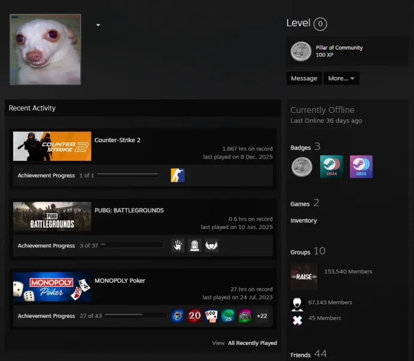Show the +22 more achievements
Viewport: 414px width, 361px height.
point(262,316)
